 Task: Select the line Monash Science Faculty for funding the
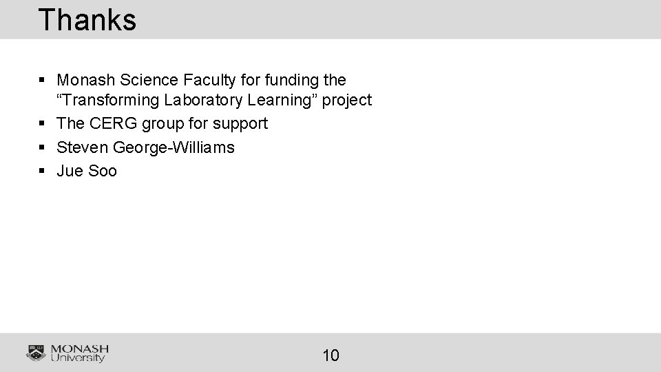click(201, 80)
